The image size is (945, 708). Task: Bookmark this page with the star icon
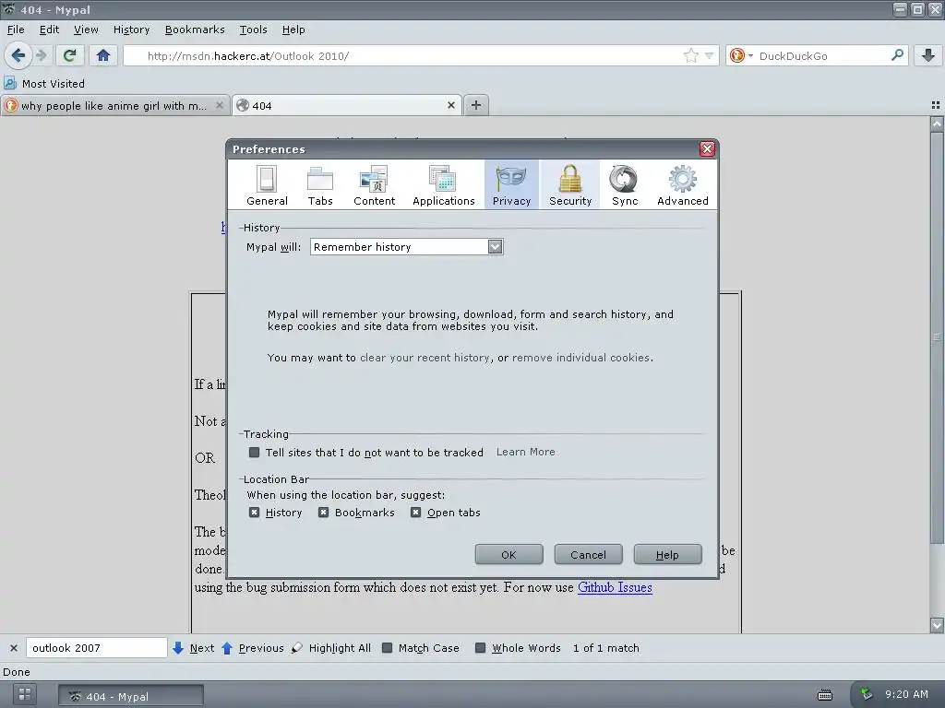pyautogui.click(x=690, y=56)
